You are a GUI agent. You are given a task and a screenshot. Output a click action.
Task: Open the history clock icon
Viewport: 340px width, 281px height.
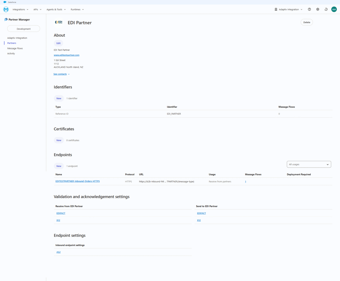(x=326, y=9)
